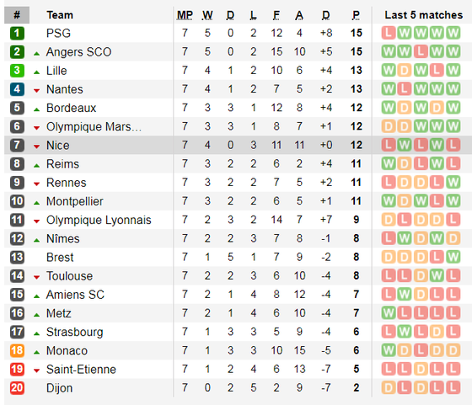Click the # rank column header

17,15
